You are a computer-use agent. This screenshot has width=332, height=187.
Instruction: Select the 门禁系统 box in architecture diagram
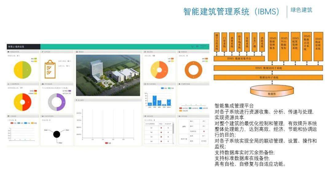click(224, 42)
